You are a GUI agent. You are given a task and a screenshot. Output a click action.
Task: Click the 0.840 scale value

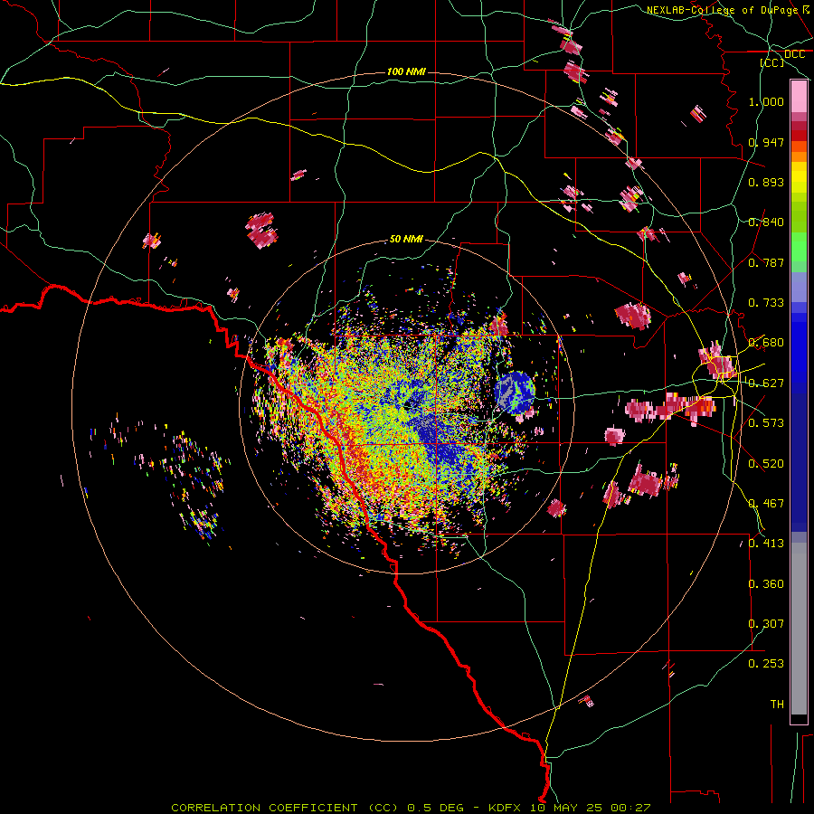pos(766,222)
